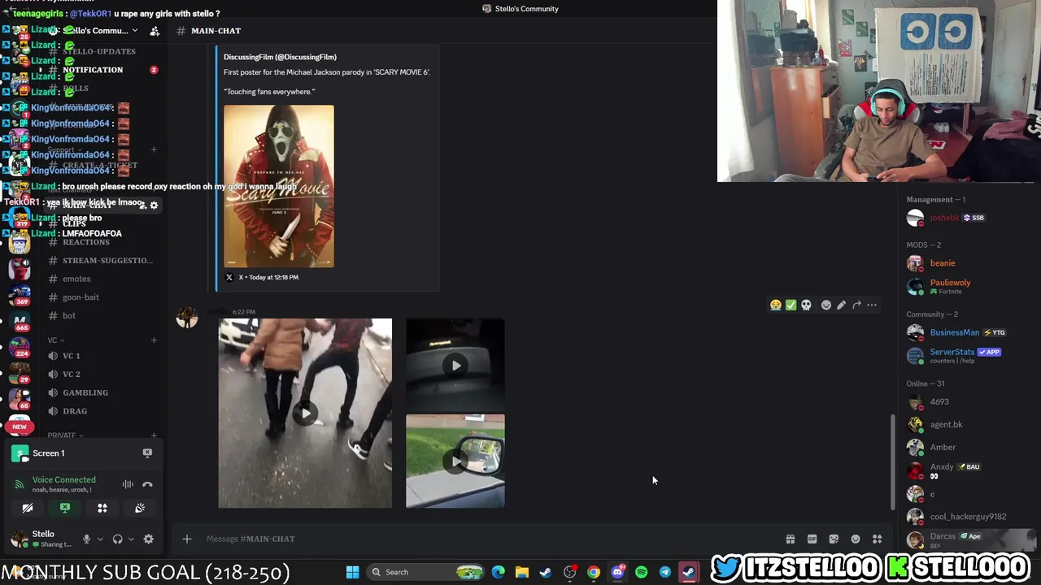This screenshot has width=1041, height=585.
Task: Click the invite people icon beside server name
Action: 155,31
